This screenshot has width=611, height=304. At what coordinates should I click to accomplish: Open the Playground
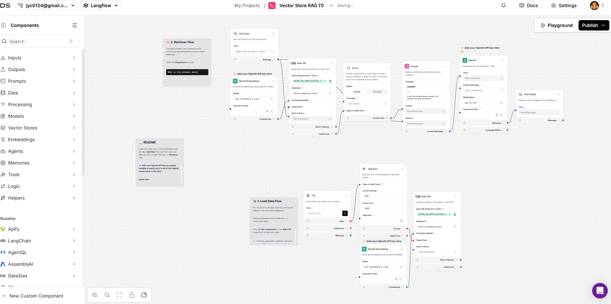556,25
